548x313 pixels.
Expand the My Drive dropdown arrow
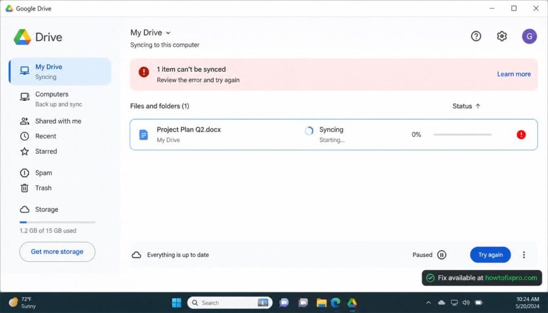(168, 33)
